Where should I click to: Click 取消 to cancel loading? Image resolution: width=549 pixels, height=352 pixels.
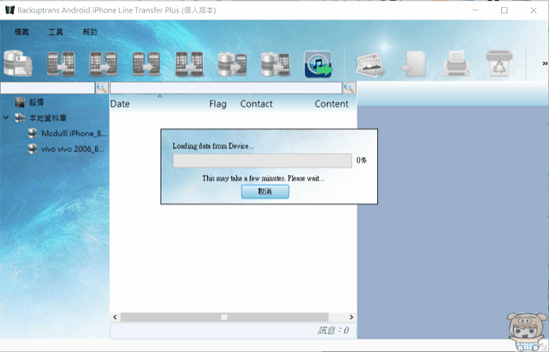[265, 191]
